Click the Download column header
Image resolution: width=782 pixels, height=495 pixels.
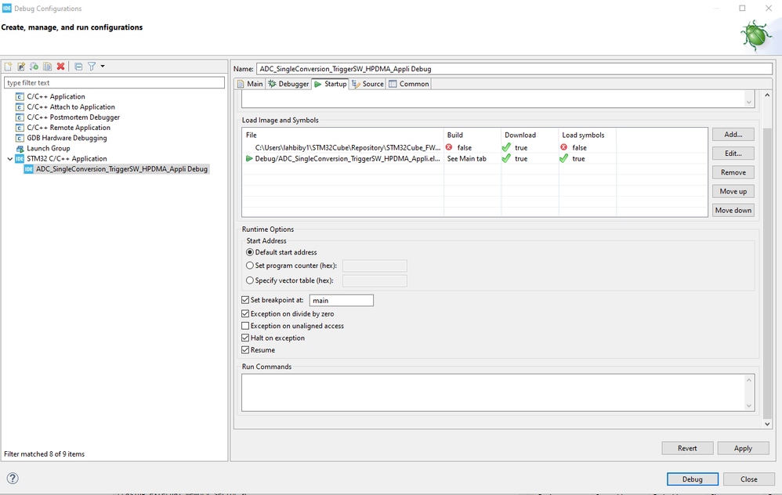(530, 135)
